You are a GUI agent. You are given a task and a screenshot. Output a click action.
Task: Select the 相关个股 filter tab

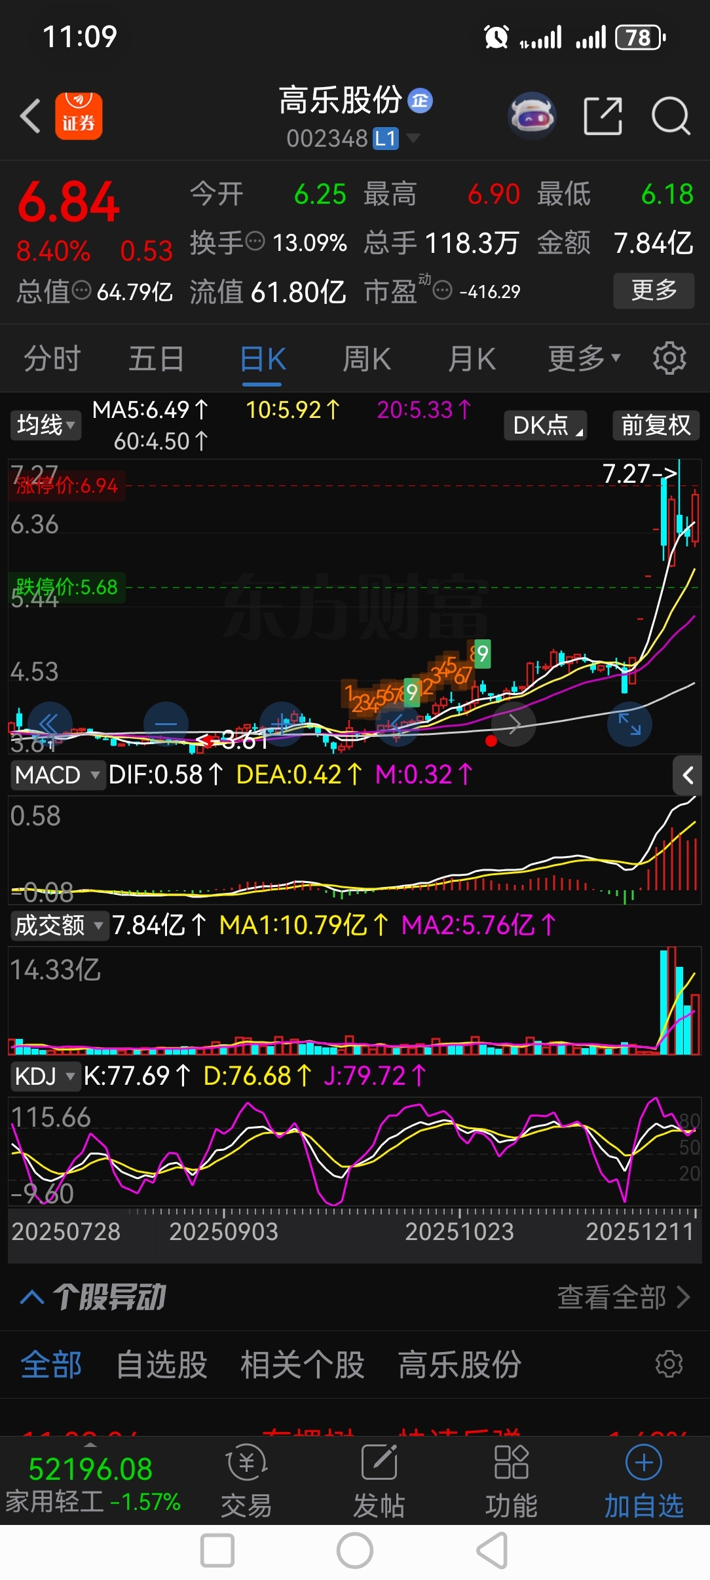pos(302,1365)
